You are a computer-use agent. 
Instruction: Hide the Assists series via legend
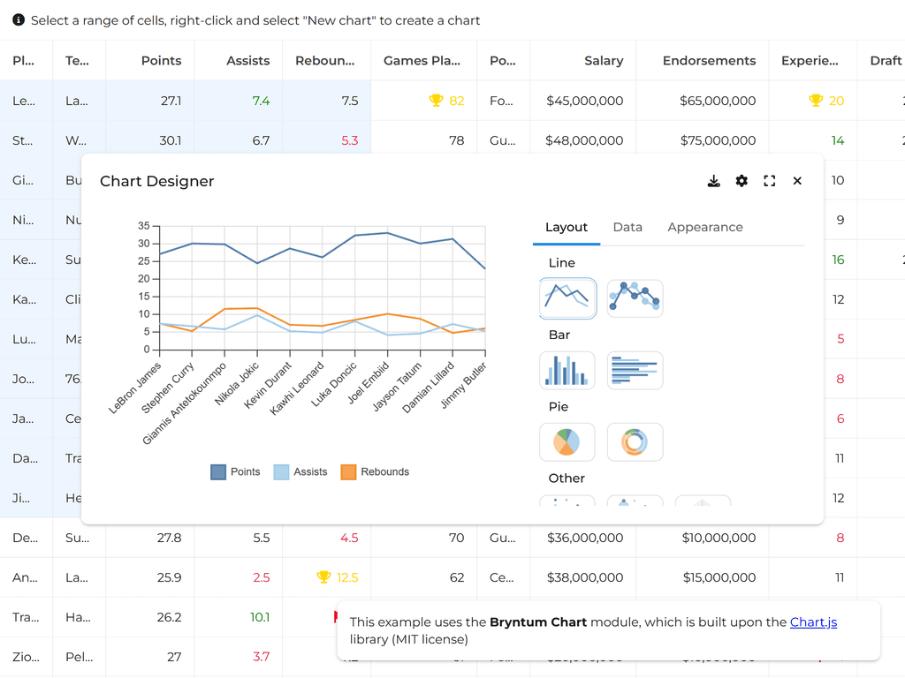point(300,472)
